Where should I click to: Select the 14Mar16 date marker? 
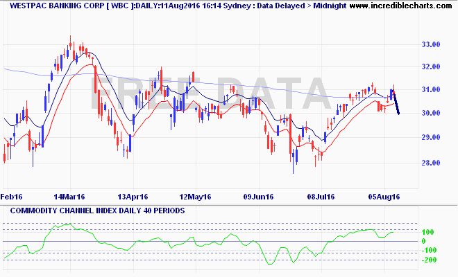click(x=69, y=197)
